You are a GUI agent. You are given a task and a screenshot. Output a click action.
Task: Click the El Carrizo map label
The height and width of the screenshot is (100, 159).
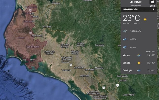pos(30,14)
